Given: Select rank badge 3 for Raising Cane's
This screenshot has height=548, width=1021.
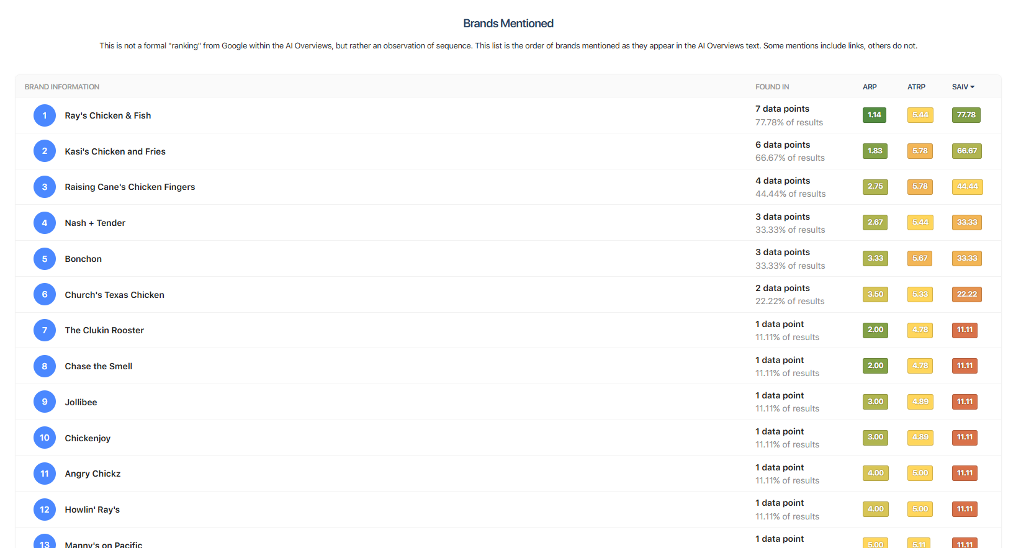Looking at the screenshot, I should [x=45, y=187].
